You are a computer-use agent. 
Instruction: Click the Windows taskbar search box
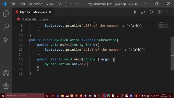point(25,96)
